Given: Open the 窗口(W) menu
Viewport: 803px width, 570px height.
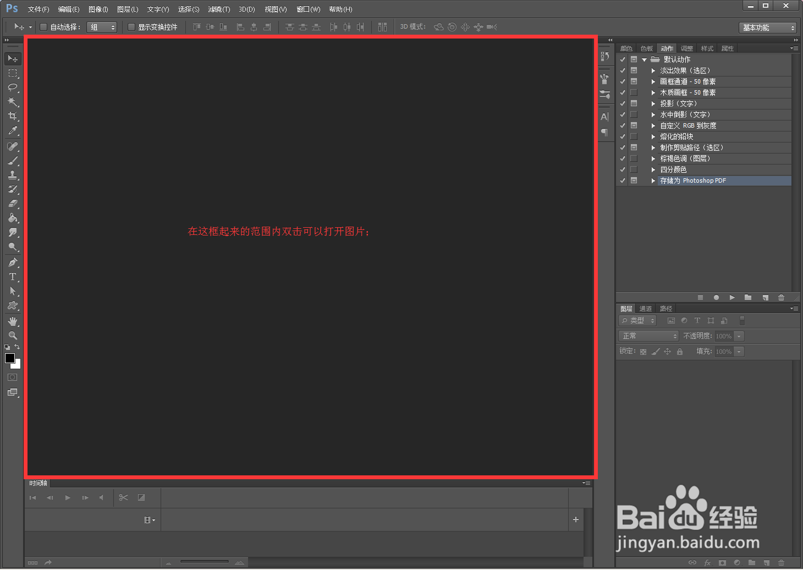Looking at the screenshot, I should (308, 9).
